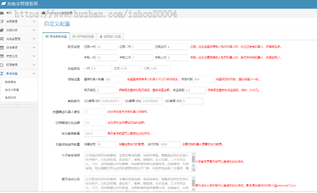Click the dashboard icon beside 首页

pyautogui.click(x=2, y=13)
